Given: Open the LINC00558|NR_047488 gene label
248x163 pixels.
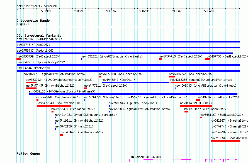Looking at the screenshot, I should pyautogui.click(x=145, y=157).
